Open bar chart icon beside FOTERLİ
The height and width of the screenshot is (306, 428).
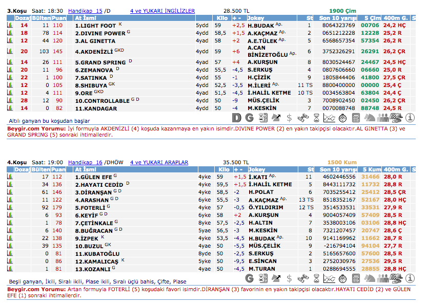tap(10, 208)
